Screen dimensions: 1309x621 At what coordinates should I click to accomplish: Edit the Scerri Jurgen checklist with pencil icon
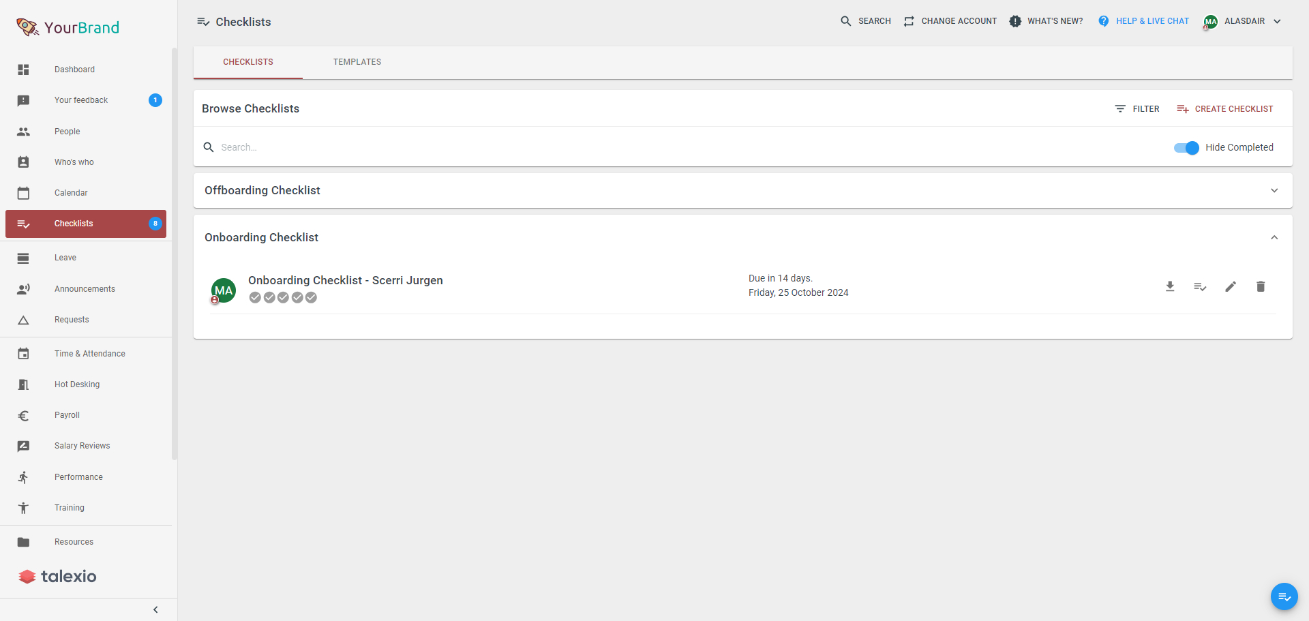(1231, 286)
